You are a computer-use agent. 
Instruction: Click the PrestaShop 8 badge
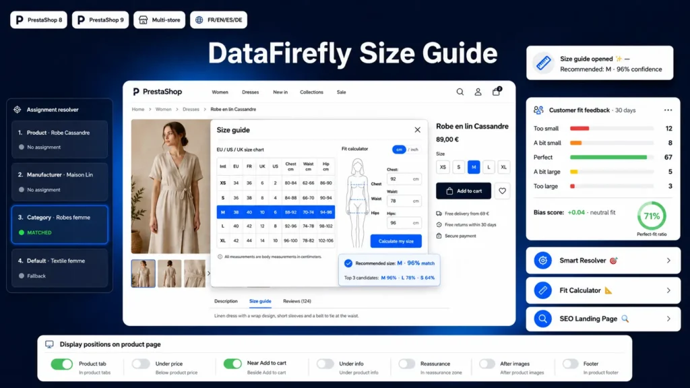click(x=38, y=20)
